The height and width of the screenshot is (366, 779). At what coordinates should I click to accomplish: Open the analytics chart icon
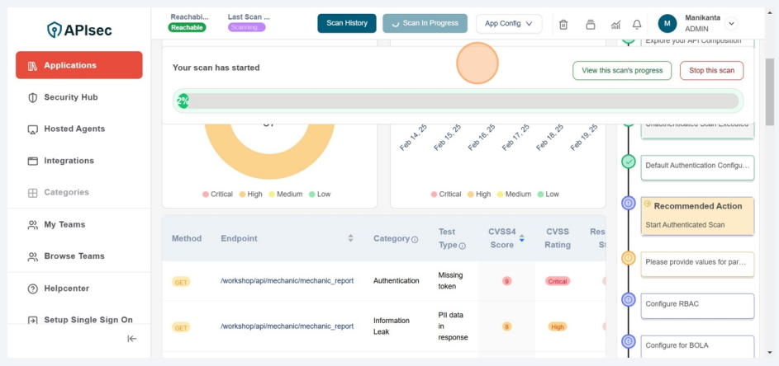coord(615,24)
